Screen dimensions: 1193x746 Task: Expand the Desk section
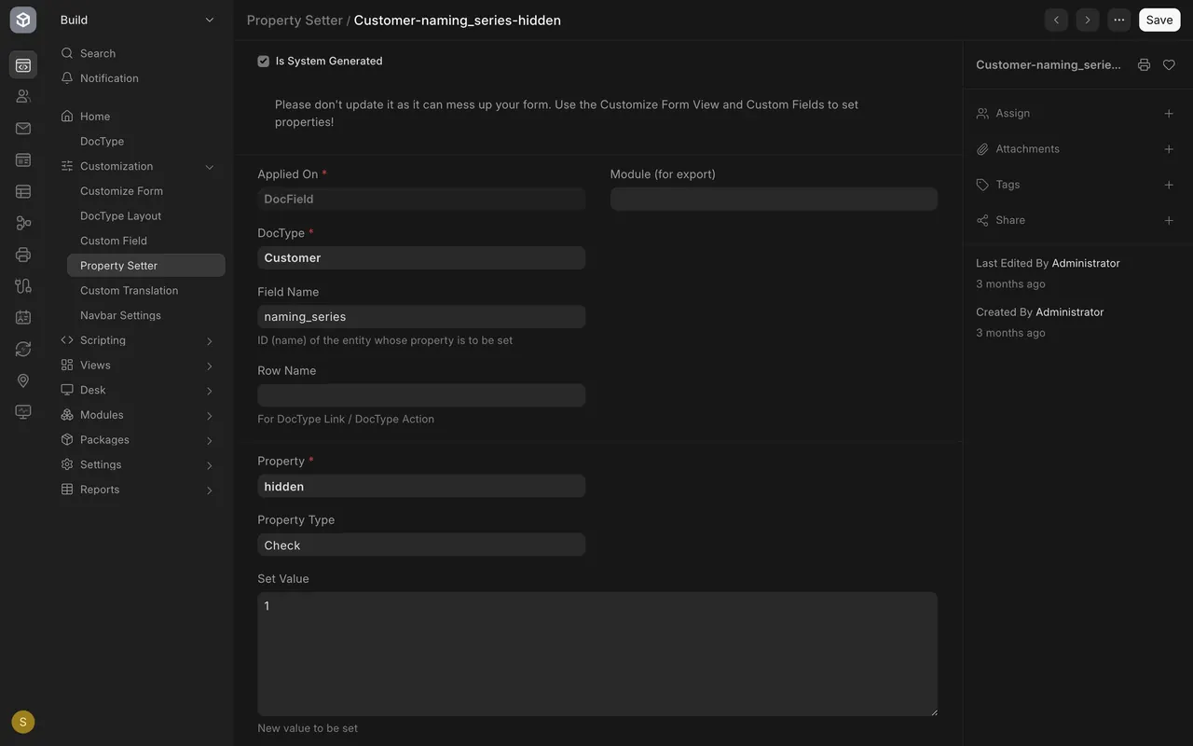pos(210,391)
